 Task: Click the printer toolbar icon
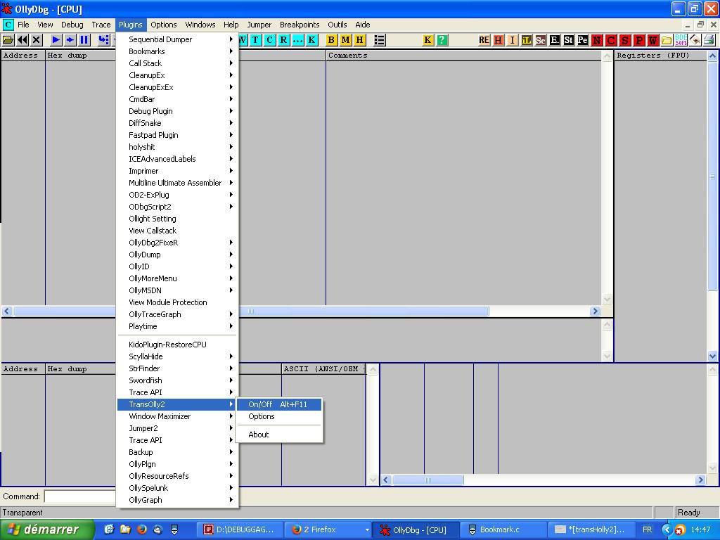[709, 40]
